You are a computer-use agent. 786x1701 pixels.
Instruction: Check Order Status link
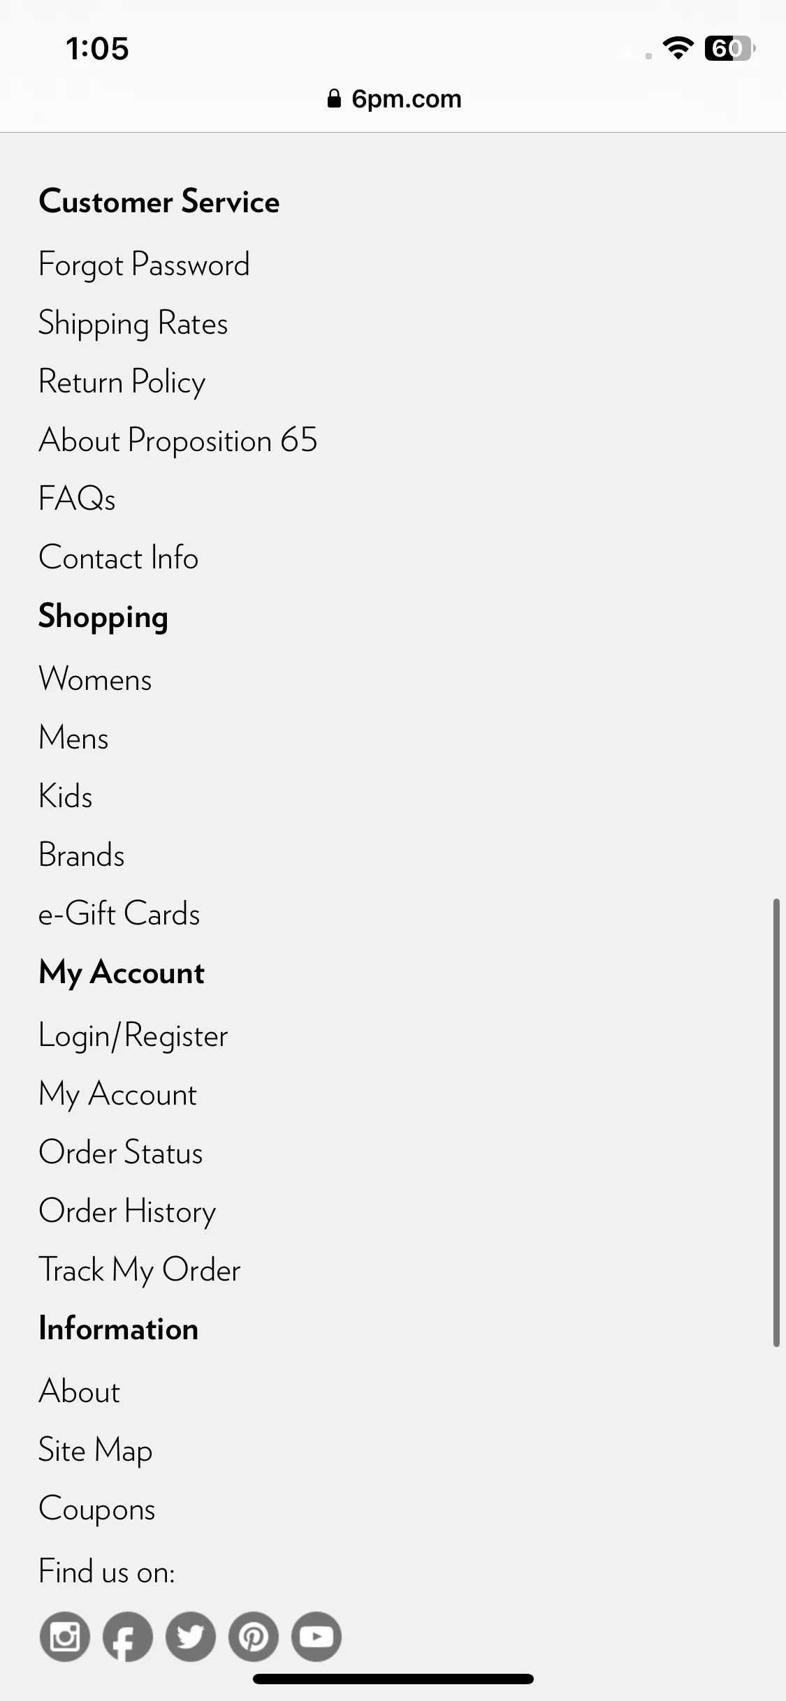click(x=121, y=1152)
